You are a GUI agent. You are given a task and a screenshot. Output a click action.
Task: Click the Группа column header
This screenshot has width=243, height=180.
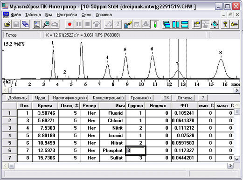pos(135,106)
